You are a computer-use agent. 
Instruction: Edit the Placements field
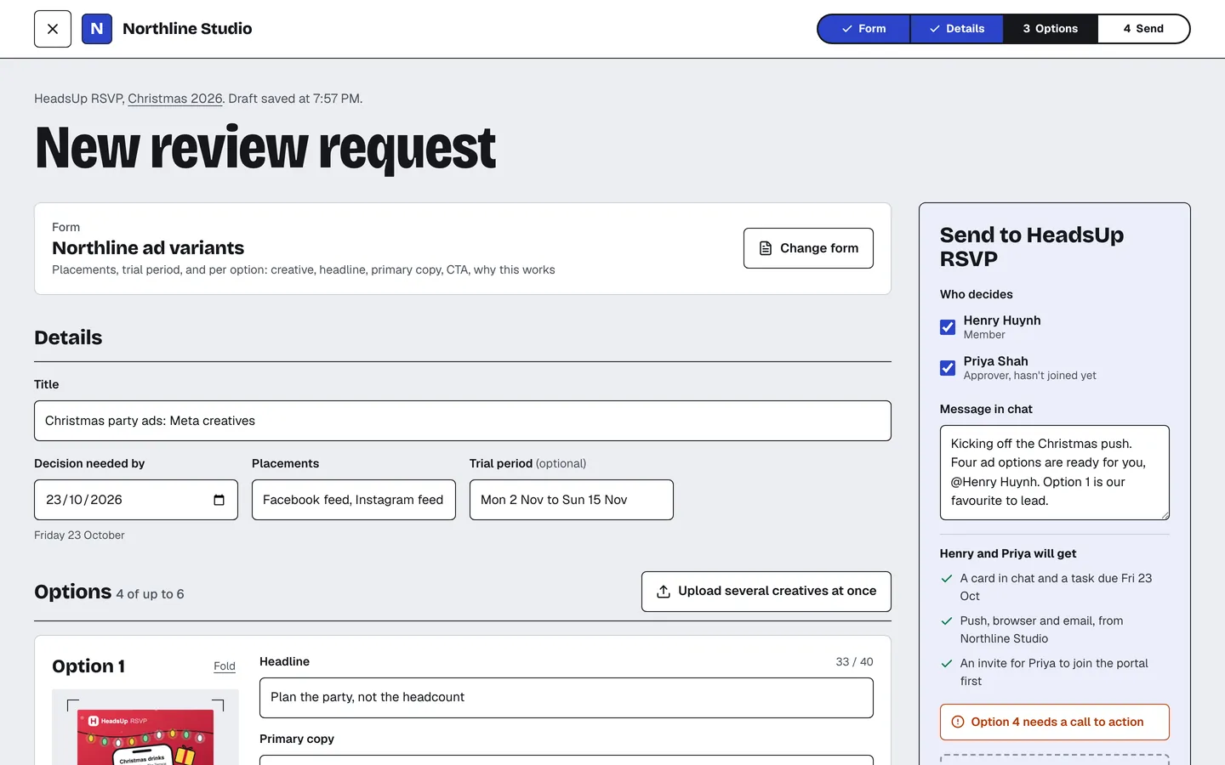354,500
